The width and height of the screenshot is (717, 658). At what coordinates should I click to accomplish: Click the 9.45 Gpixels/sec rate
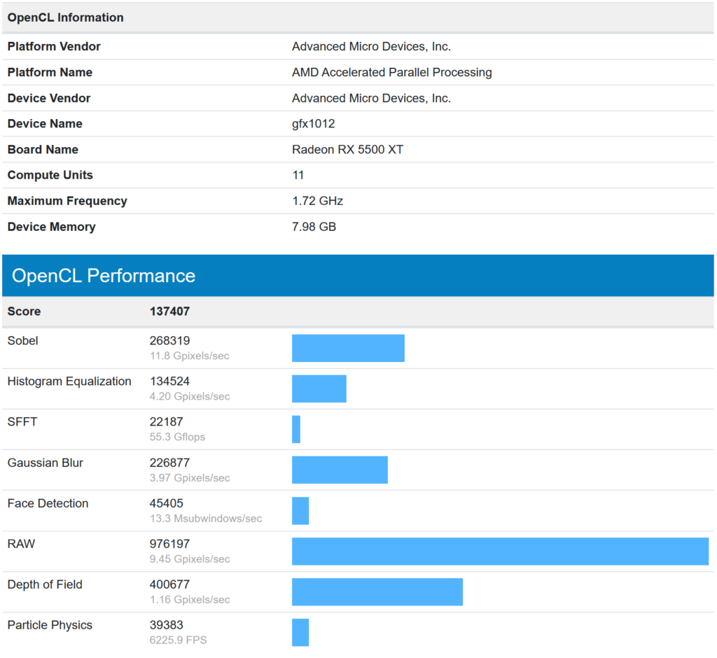pyautogui.click(x=190, y=559)
